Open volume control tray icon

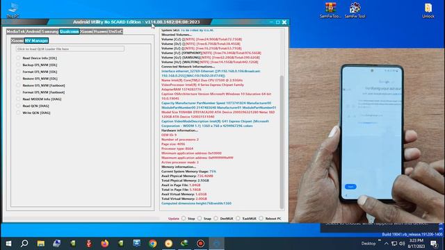(x=402, y=244)
